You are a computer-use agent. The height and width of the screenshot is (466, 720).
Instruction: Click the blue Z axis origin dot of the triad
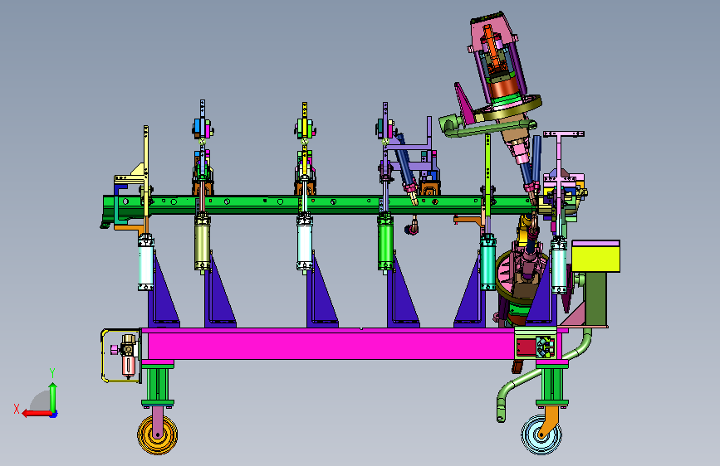[x=54, y=414]
